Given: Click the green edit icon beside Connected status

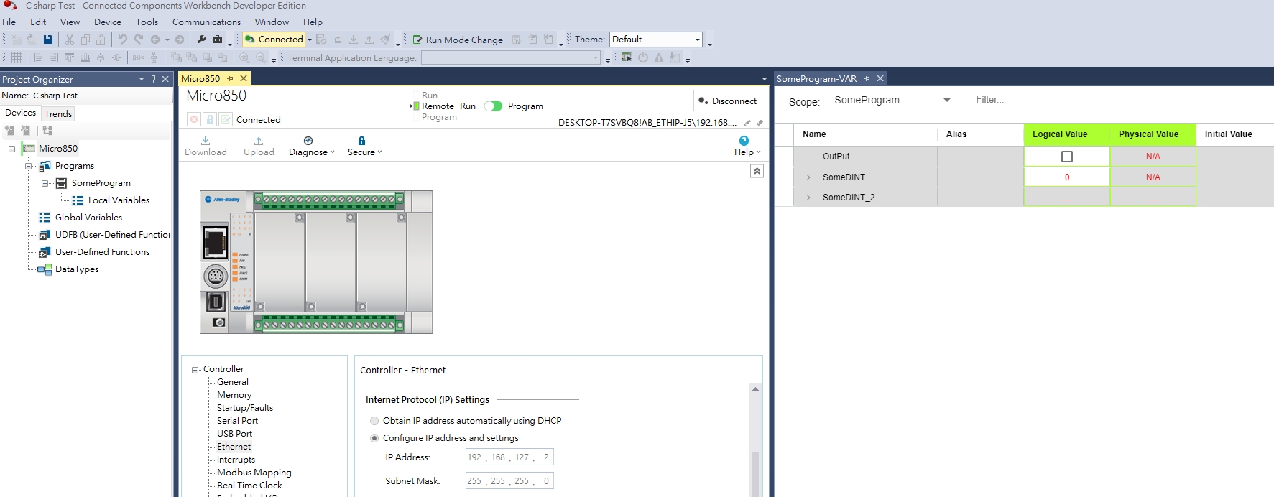Looking at the screenshot, I should [x=225, y=119].
